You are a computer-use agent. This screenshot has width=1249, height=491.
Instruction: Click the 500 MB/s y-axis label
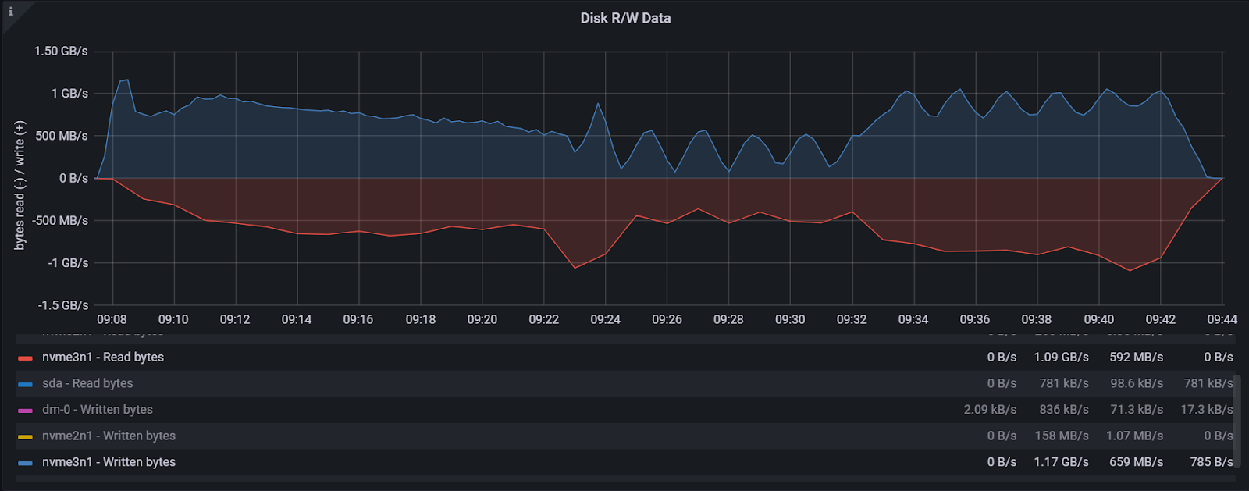click(x=62, y=136)
